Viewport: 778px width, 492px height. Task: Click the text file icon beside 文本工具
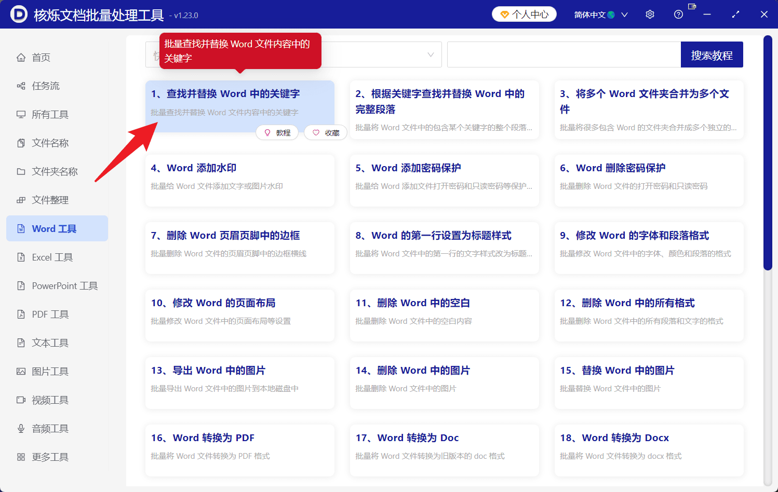tap(21, 343)
